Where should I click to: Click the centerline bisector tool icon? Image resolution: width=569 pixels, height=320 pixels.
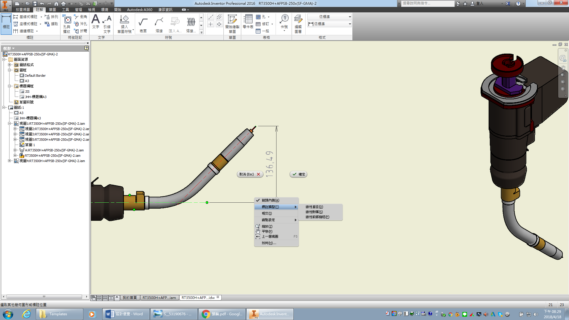click(219, 17)
